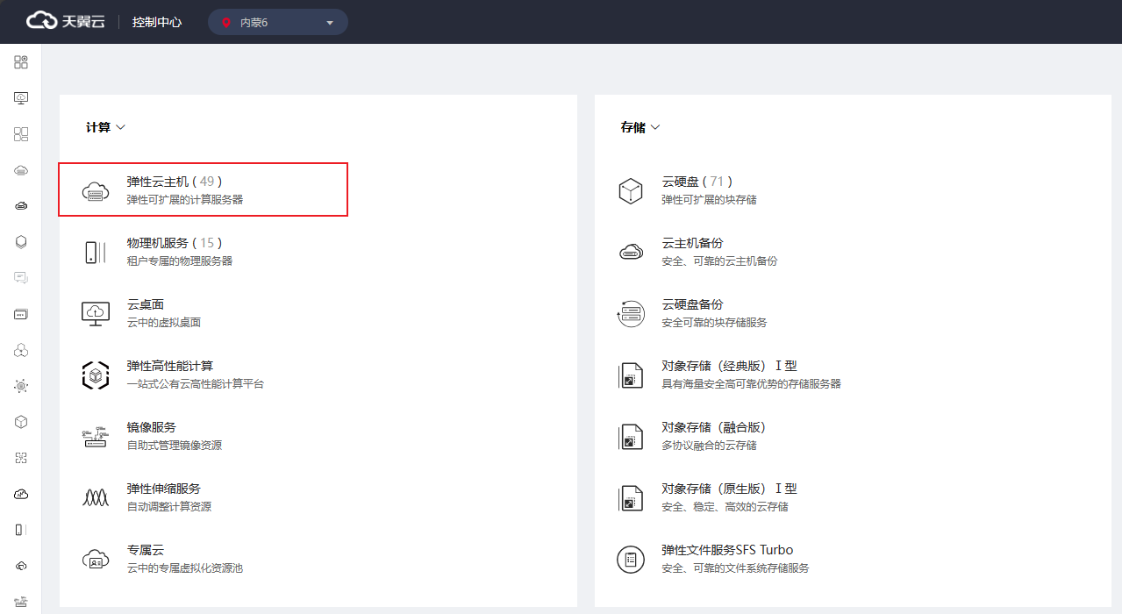
Task: Open 控制中心 in the top bar
Action: point(157,22)
